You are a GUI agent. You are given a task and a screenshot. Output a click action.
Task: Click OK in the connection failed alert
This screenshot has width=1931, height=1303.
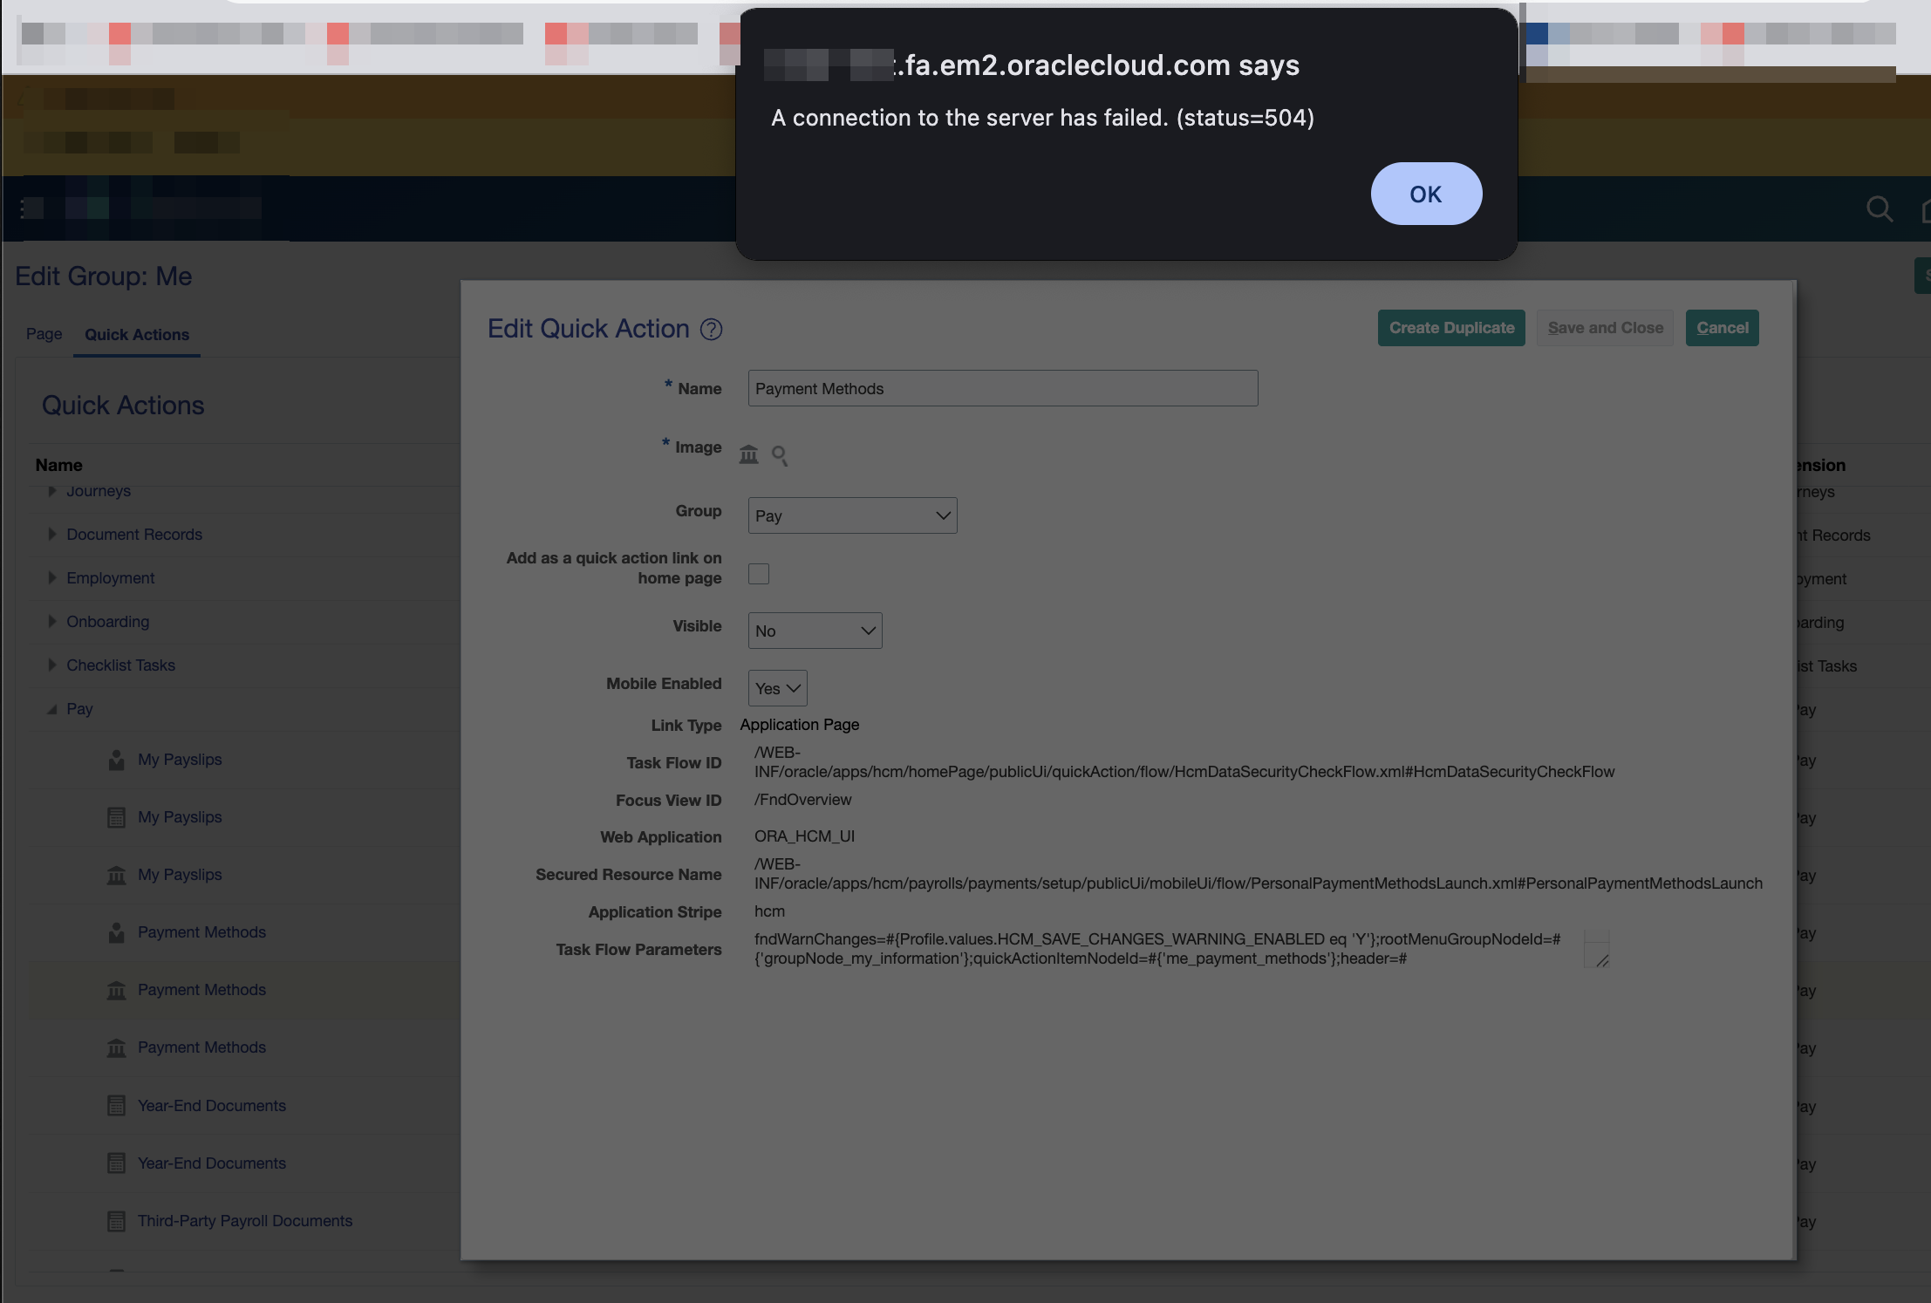click(x=1426, y=194)
